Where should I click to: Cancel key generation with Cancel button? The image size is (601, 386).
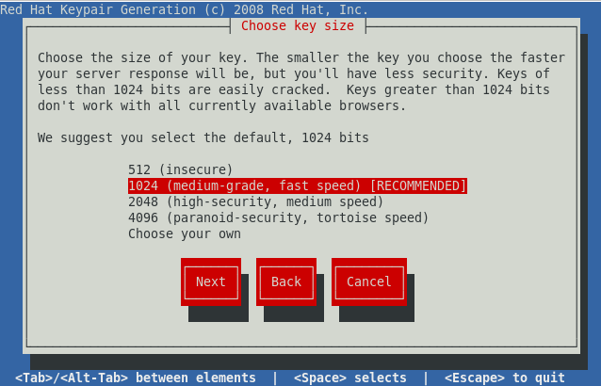coord(369,281)
